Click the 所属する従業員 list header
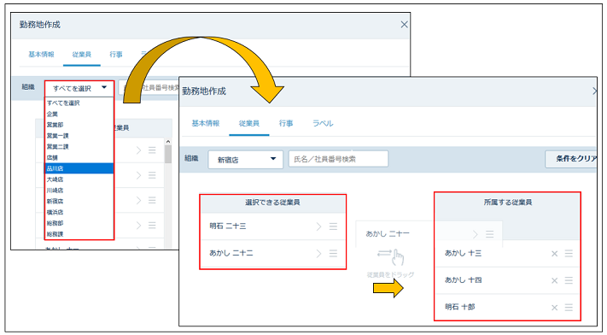 [507, 203]
